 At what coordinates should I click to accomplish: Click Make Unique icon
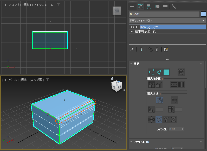[151, 49]
